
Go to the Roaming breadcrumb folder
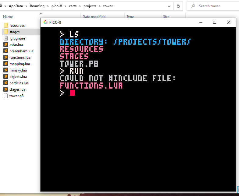click(37, 6)
